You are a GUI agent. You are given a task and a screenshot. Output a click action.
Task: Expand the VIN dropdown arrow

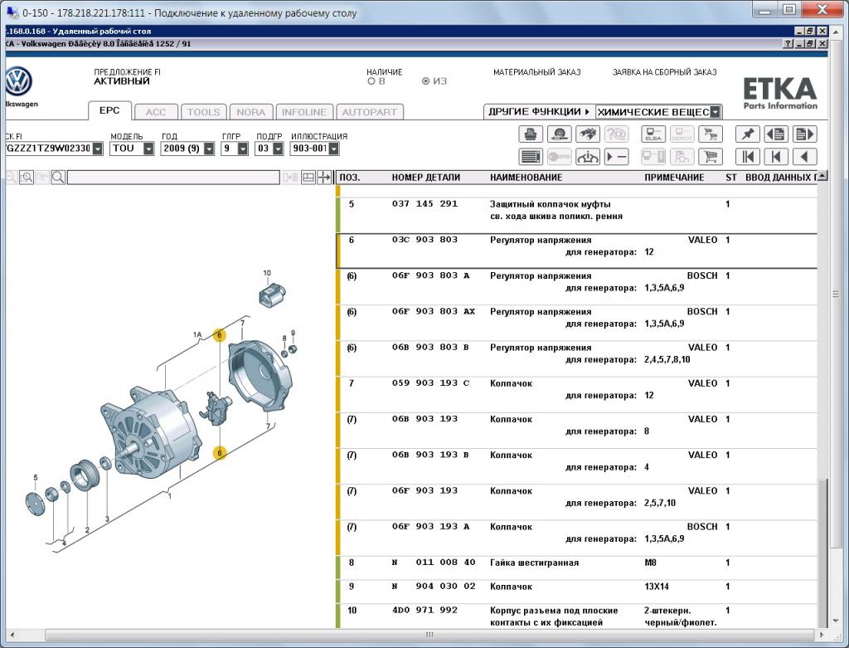[x=98, y=149]
